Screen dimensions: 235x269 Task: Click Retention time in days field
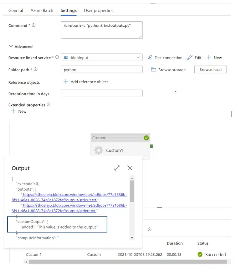(102, 93)
